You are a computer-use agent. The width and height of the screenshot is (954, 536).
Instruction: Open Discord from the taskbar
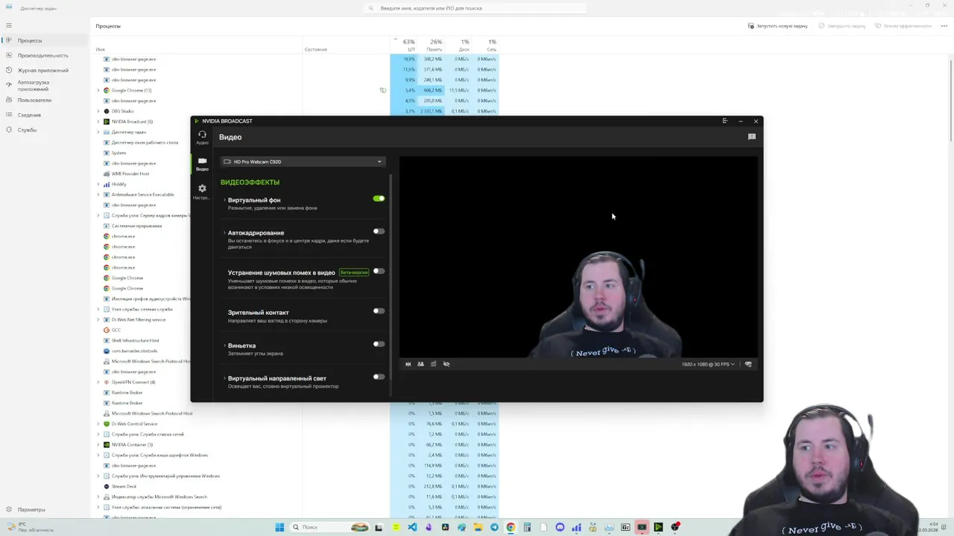point(560,527)
